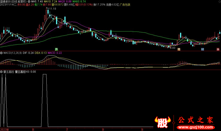Click the turnover amount 额5.49亿
Viewport: 221px width, 131px height.
[69, 5]
